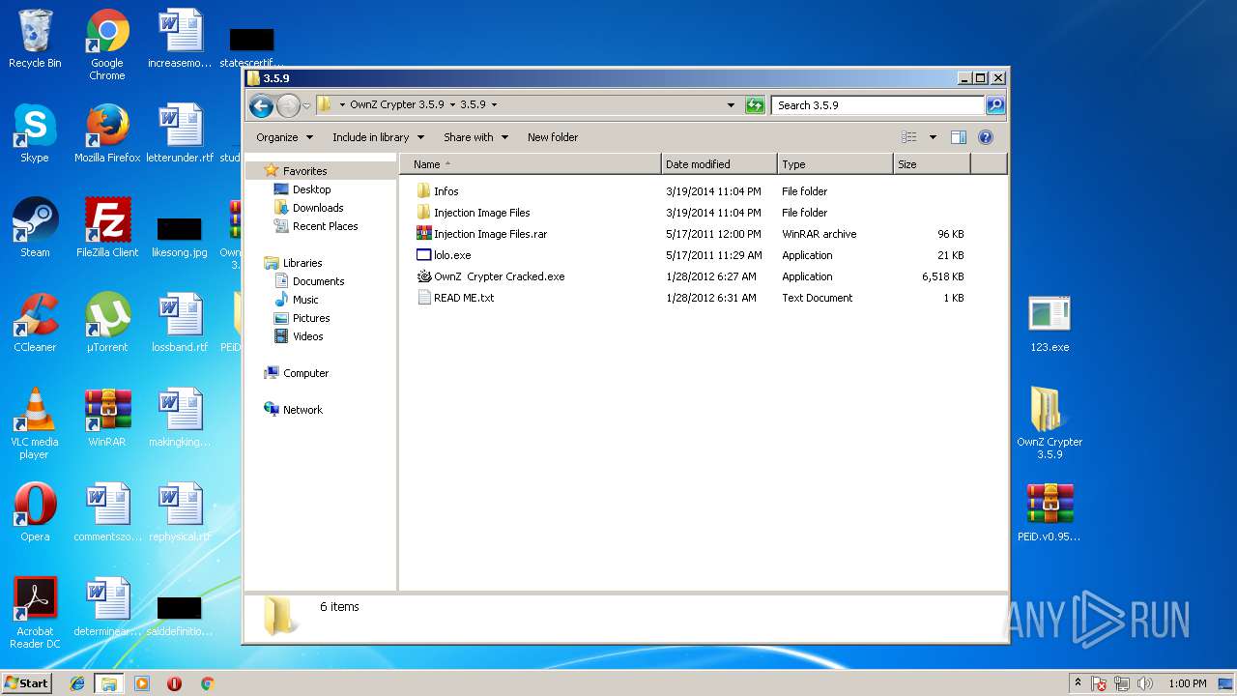Click the search magnifier icon
This screenshot has width=1237, height=696.
995,105
